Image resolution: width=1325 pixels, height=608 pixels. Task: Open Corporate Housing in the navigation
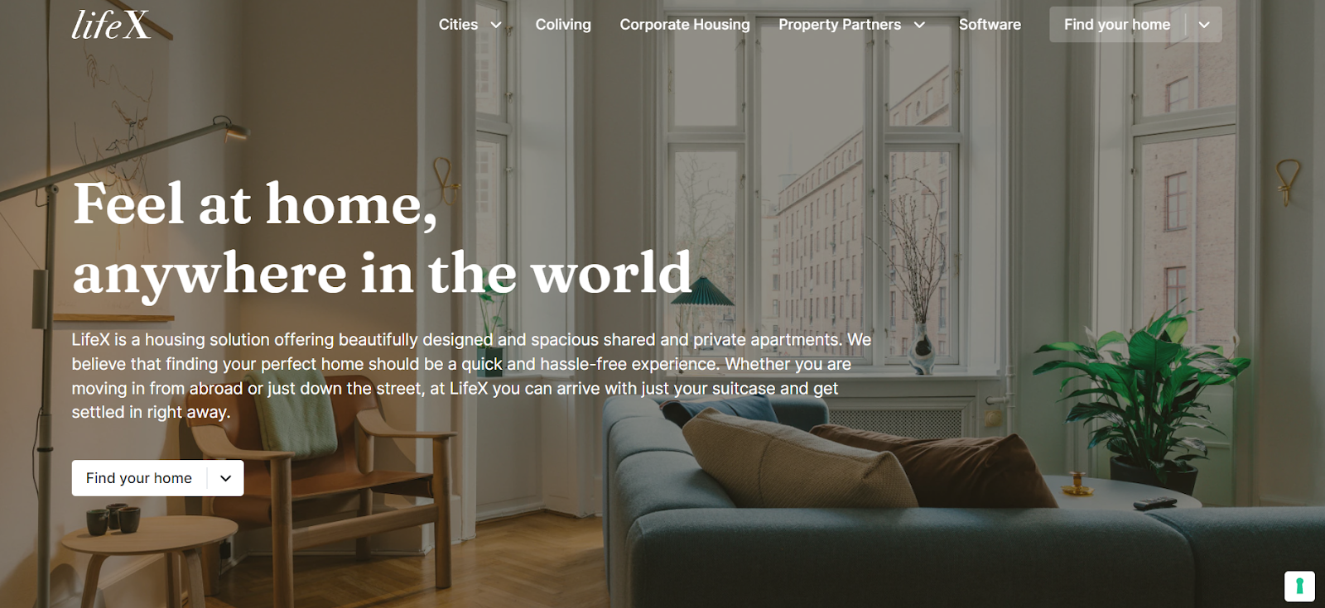[x=685, y=25]
